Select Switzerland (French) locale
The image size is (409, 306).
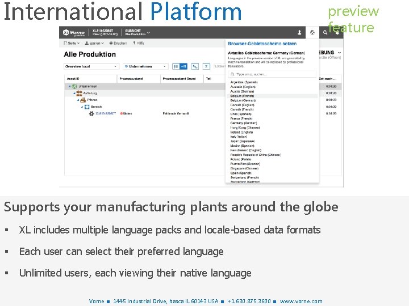pyautogui.click(x=244, y=177)
